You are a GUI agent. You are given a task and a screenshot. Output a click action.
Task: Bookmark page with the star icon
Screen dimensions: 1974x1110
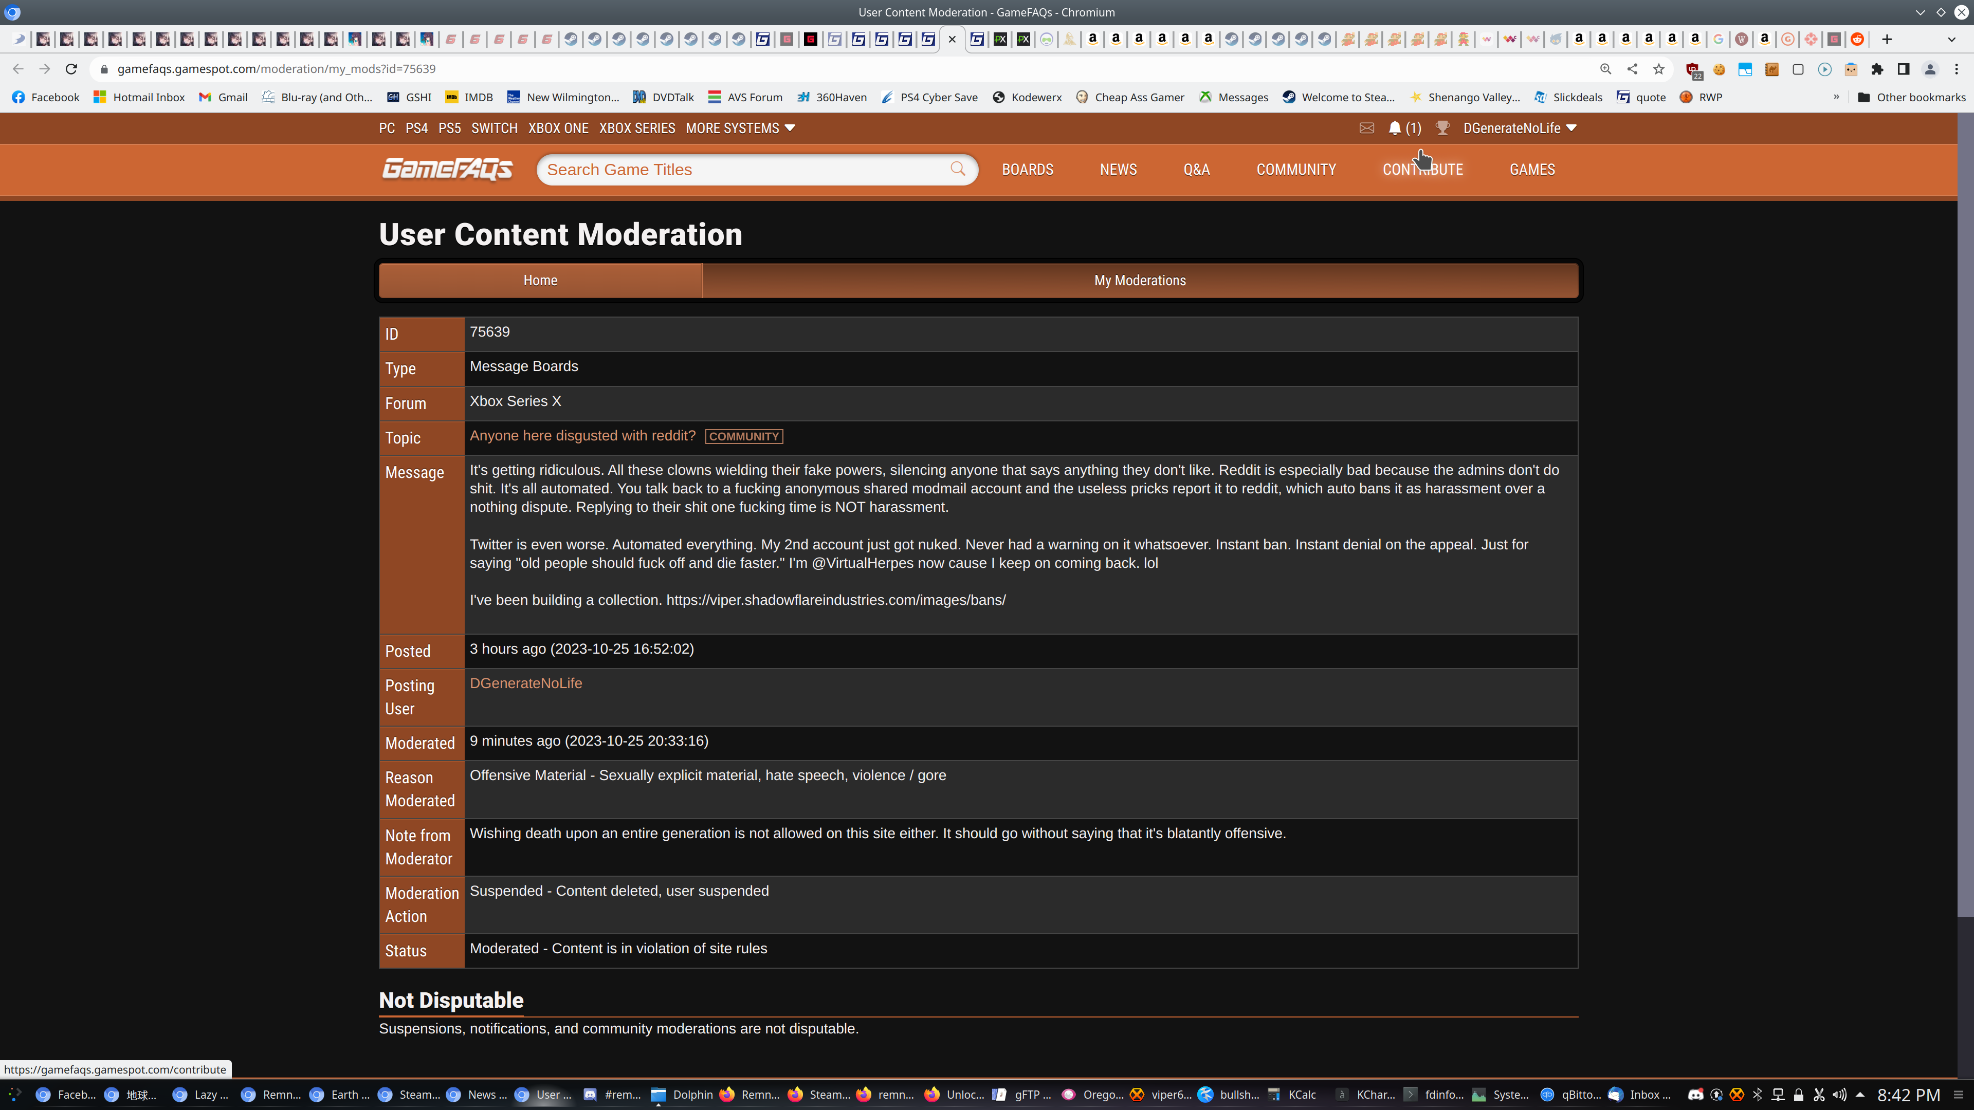[1659, 69]
